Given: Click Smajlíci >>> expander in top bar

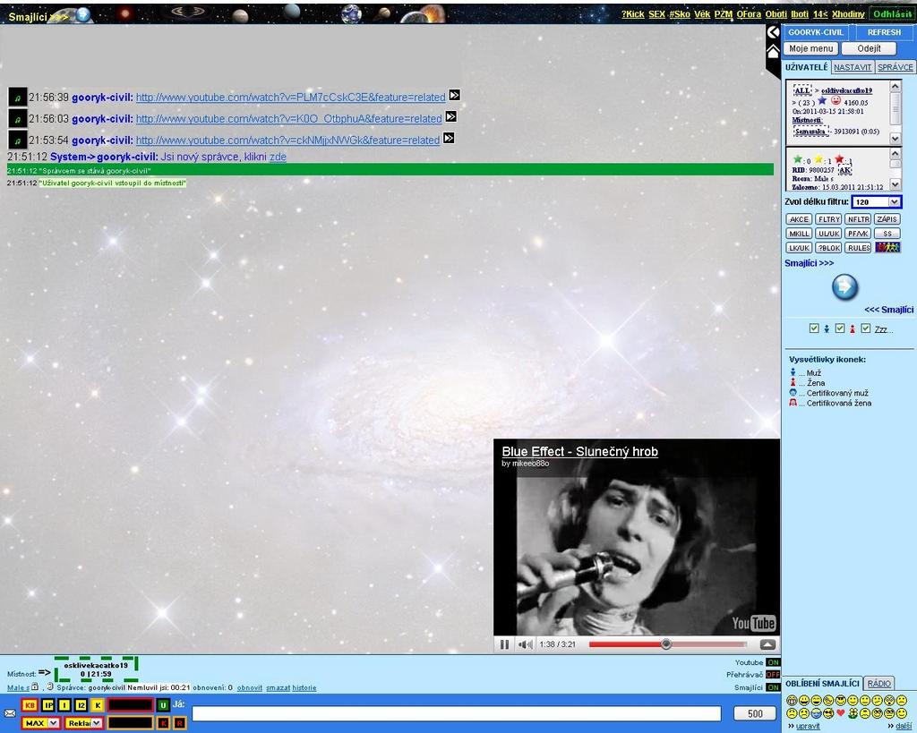Looking at the screenshot, I should 39,17.
